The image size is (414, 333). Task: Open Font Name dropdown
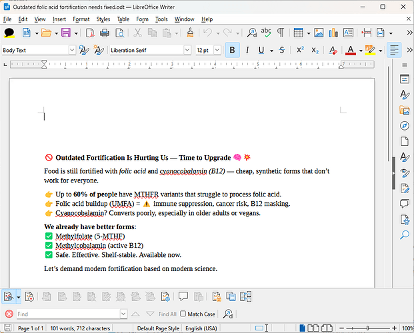[x=187, y=50]
